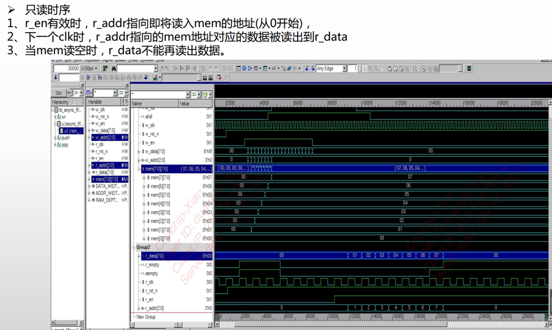Click the Hierarchy pane horizontal scrollbar
This screenshot has height=330, width=552.
click(x=67, y=322)
